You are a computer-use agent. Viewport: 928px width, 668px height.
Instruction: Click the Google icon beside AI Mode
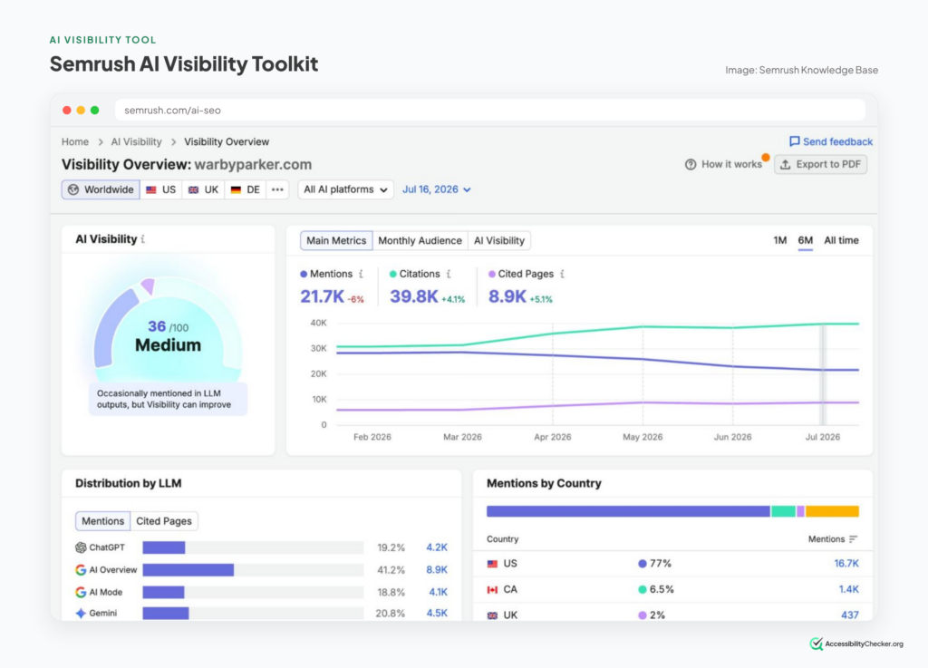click(x=81, y=592)
